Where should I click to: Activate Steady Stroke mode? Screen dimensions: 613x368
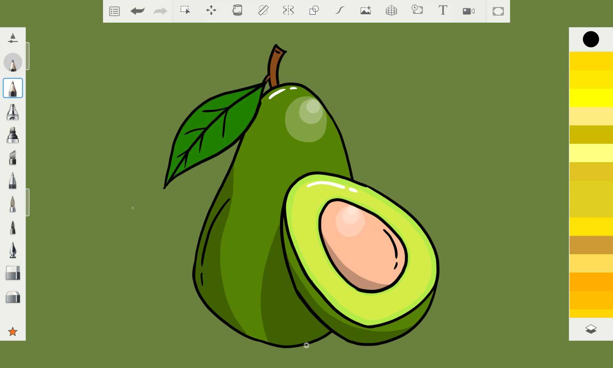pyautogui.click(x=339, y=11)
